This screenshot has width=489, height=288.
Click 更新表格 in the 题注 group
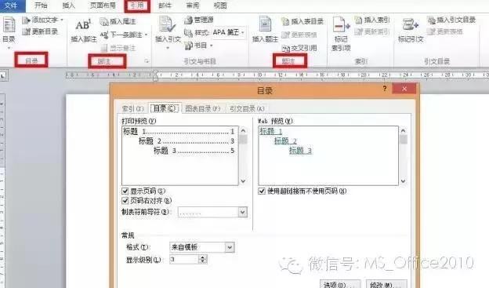[x=299, y=35]
